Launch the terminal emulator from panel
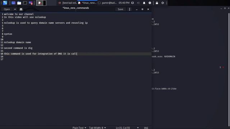Viewport: 230px width, 129px height. coord(25,3)
